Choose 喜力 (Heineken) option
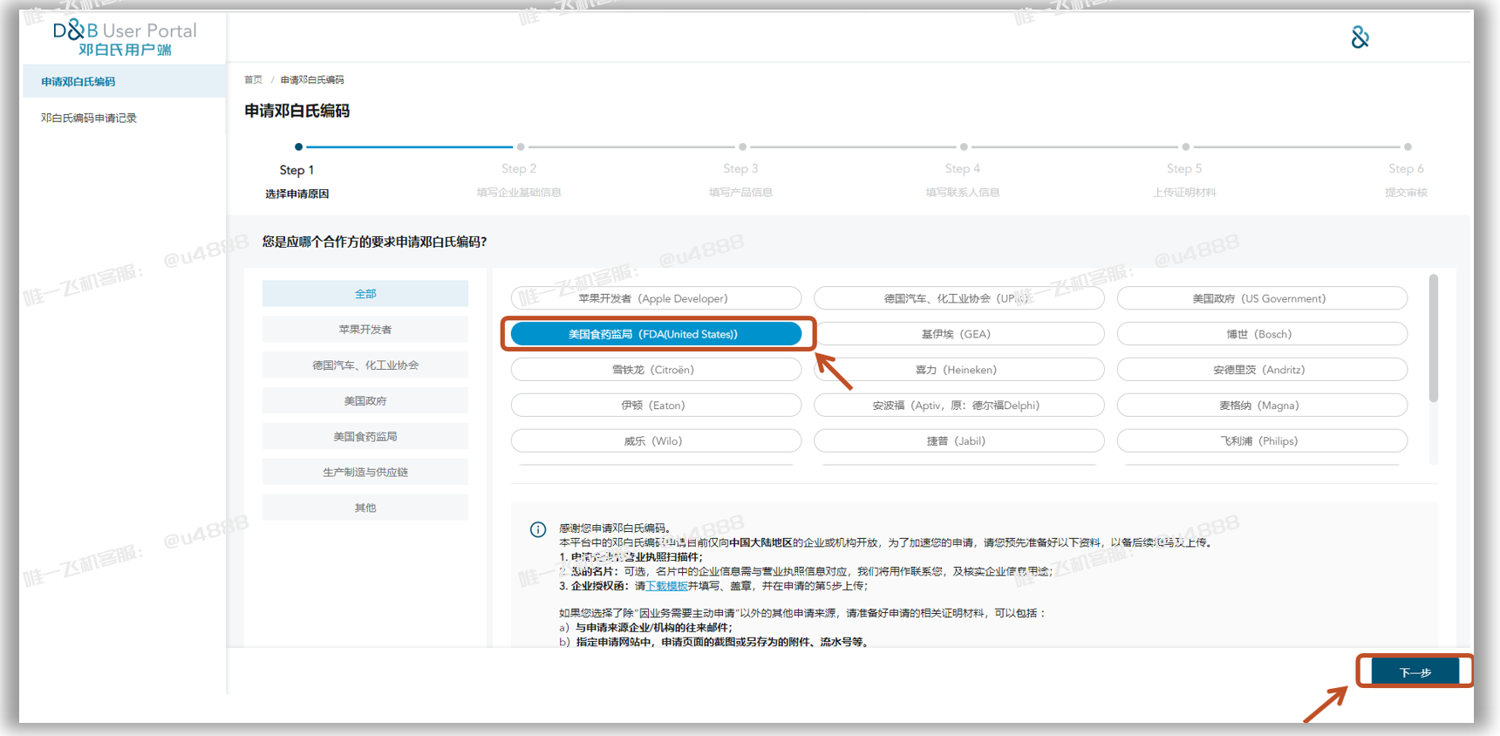The image size is (1500, 736). (x=959, y=370)
